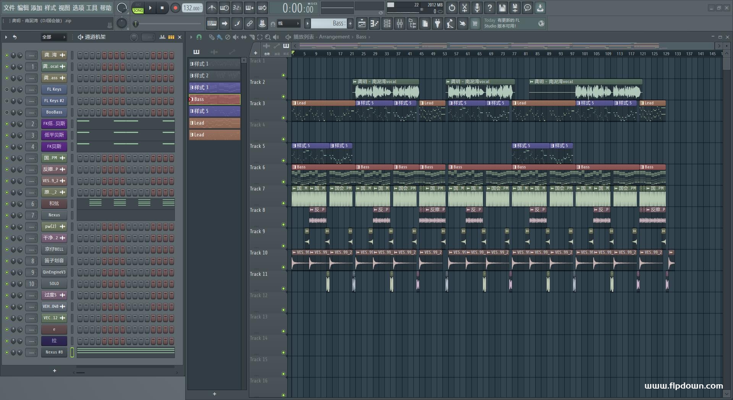This screenshot has width=733, height=400.
Task: Click the save project icon
Action: pyautogui.click(x=502, y=8)
